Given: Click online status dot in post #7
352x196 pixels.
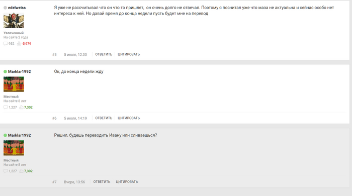Looking at the screenshot, I should coord(5,135).
